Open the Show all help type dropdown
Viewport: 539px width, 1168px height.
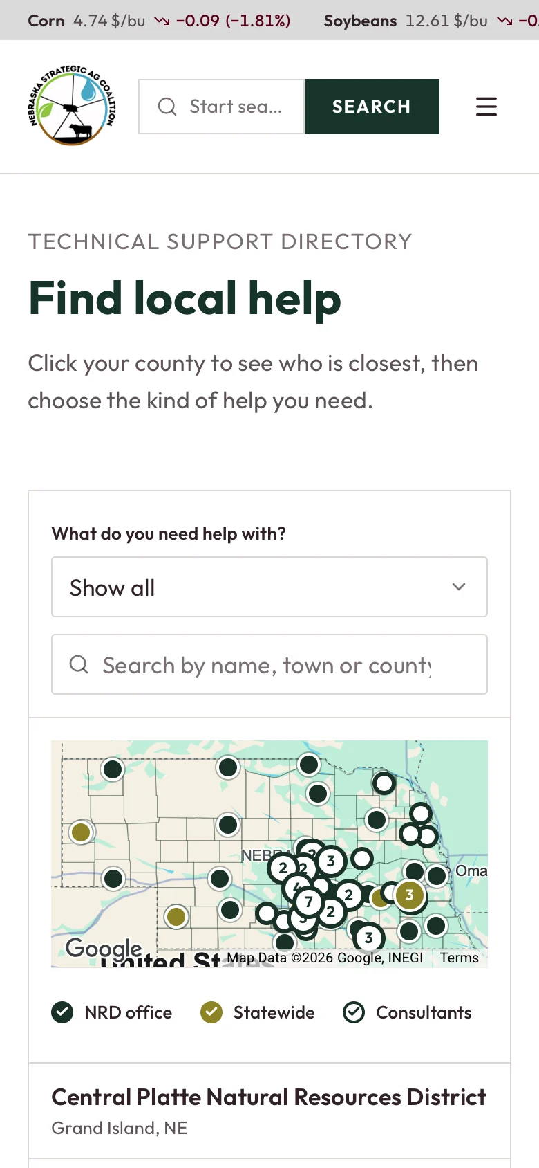269,587
